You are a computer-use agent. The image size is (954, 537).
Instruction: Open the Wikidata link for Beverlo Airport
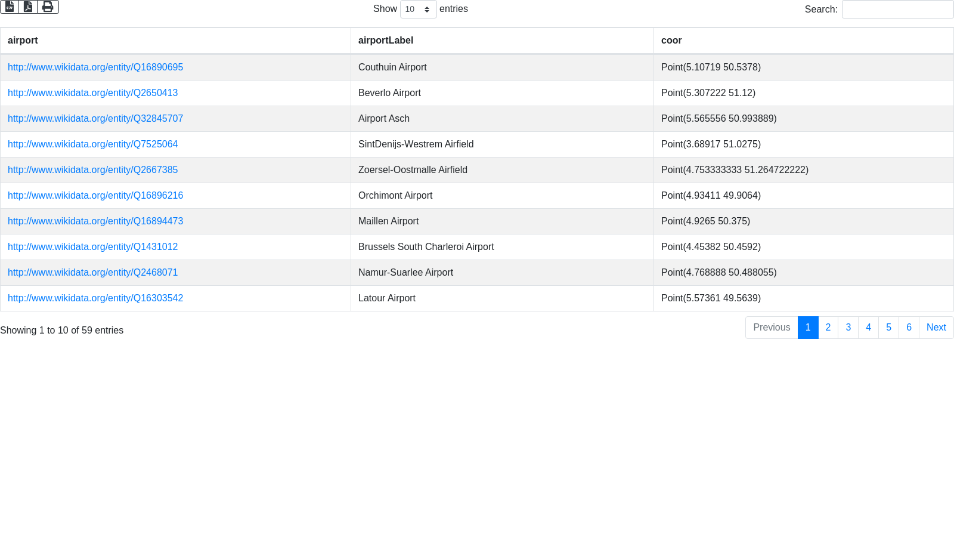[92, 93]
